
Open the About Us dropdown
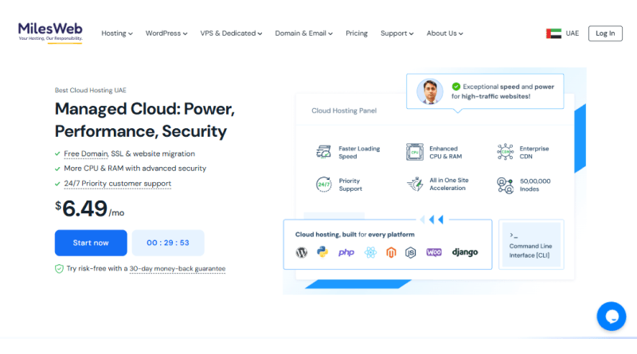[445, 33]
